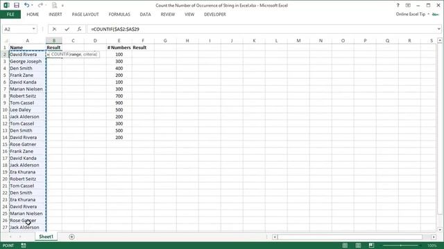Click the cell with value 700

pos(119,96)
